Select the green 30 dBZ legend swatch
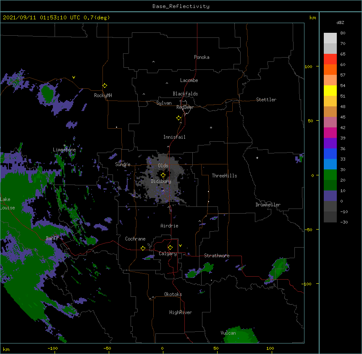Screen dimensions: 362x354 pyautogui.click(x=330, y=175)
